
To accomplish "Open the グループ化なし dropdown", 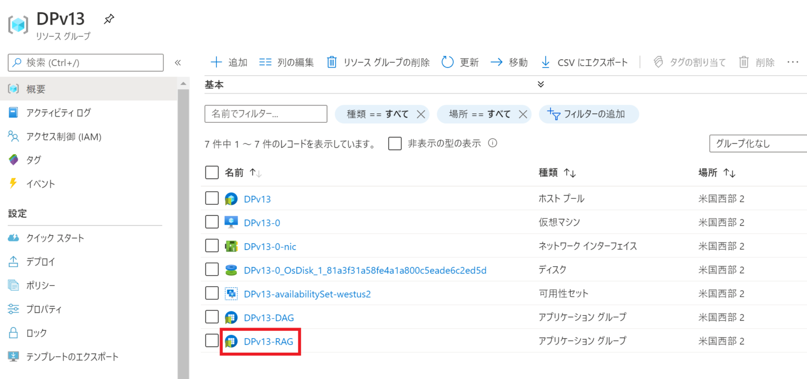I will 757,143.
